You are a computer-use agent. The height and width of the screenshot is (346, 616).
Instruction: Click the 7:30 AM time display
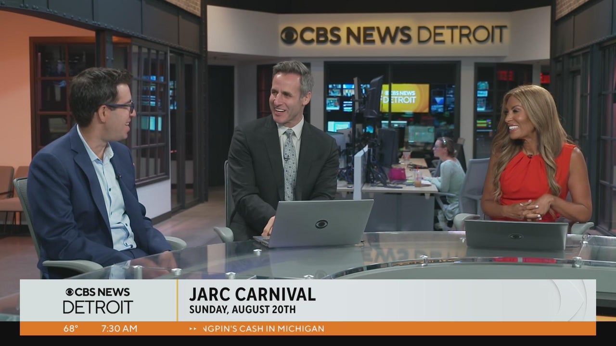(x=119, y=329)
